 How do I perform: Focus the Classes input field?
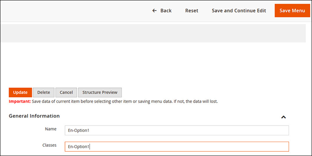(x=177, y=147)
